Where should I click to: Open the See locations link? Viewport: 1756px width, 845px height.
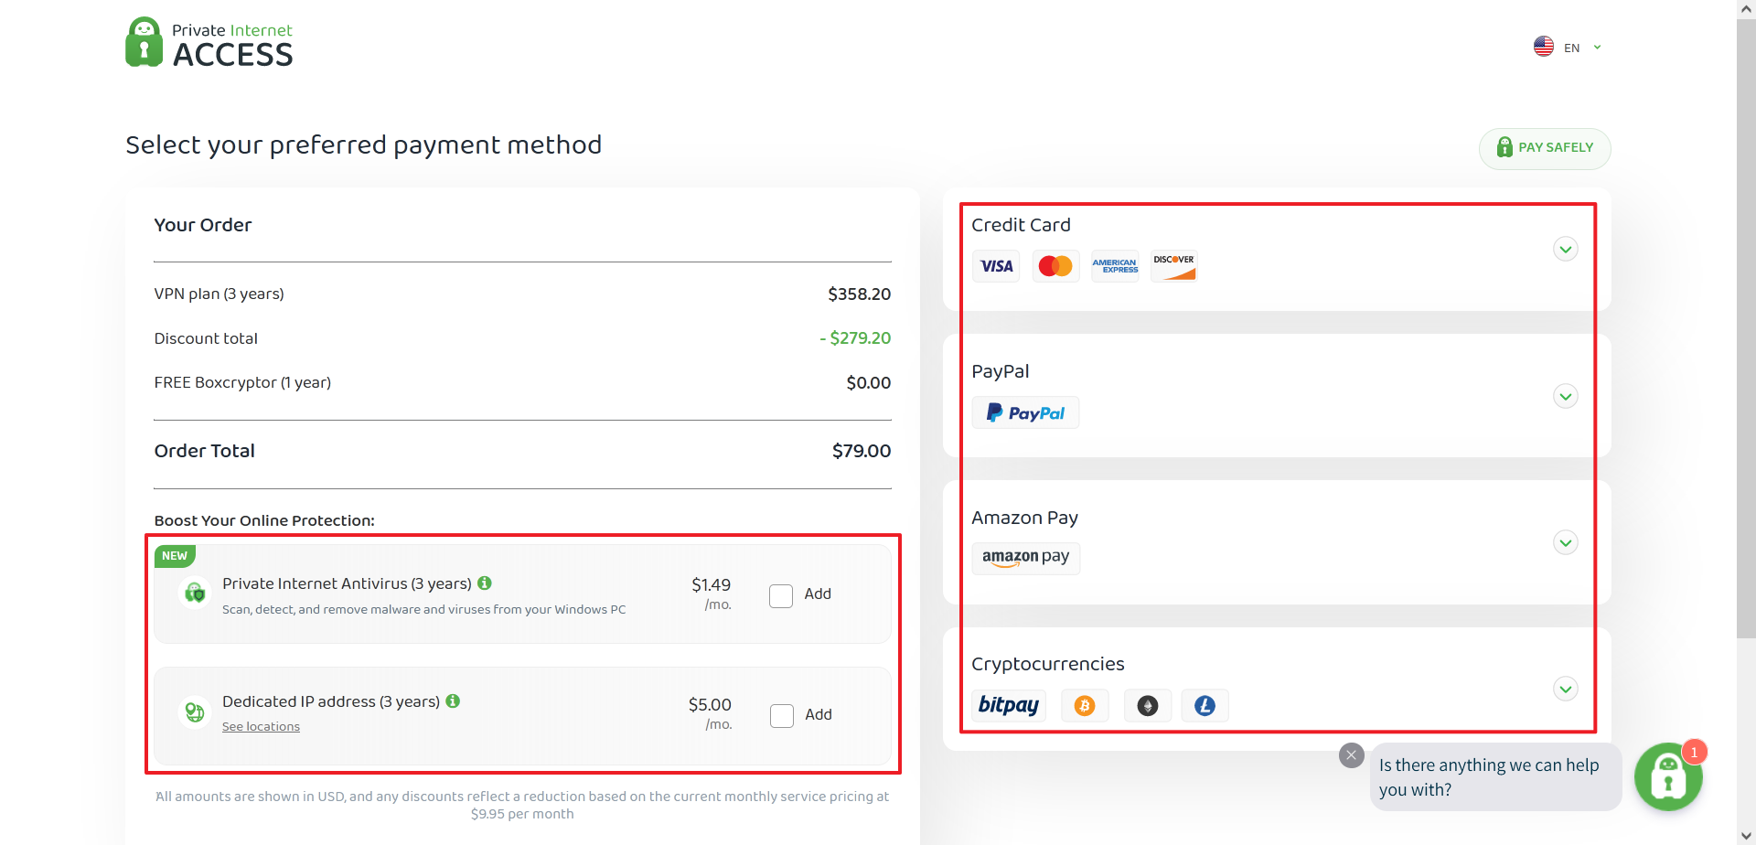click(261, 726)
